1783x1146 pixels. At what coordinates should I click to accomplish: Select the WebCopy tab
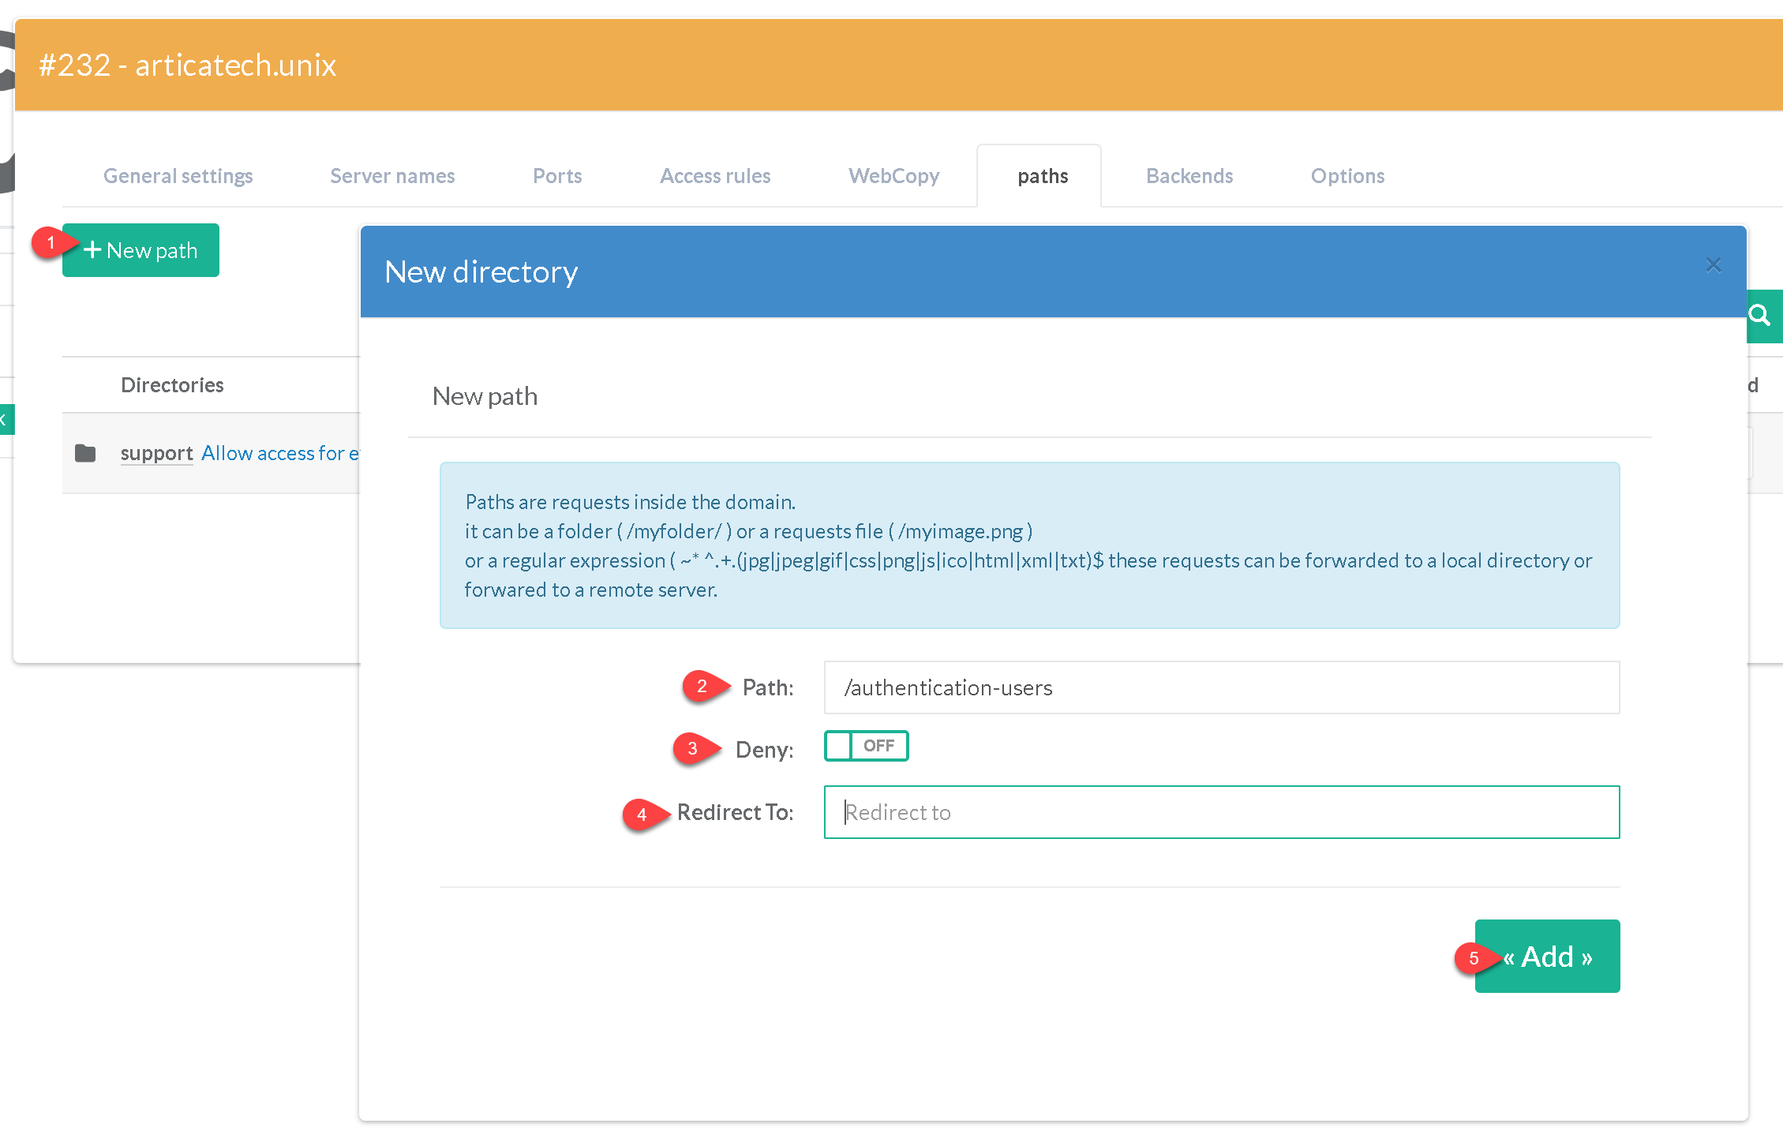[893, 176]
